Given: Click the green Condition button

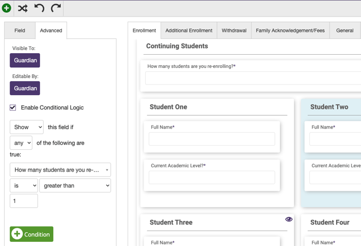Looking at the screenshot, I should [31, 234].
